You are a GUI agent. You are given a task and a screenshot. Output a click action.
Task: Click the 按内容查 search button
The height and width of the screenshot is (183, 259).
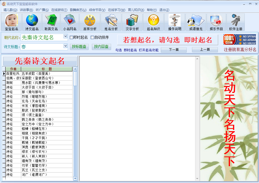click(101, 47)
